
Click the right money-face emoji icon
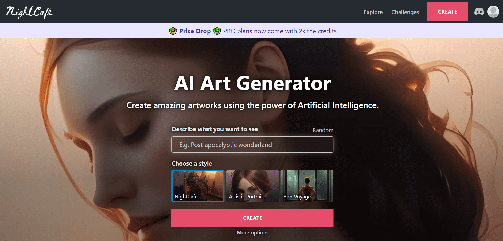pyautogui.click(x=217, y=31)
